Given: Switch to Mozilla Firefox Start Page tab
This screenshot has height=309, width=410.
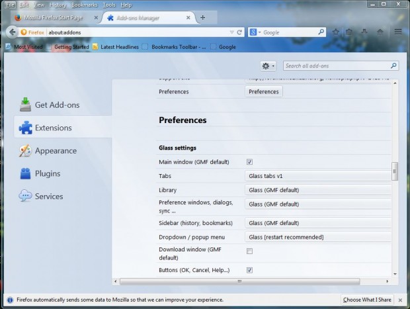Looking at the screenshot, I should 54,17.
